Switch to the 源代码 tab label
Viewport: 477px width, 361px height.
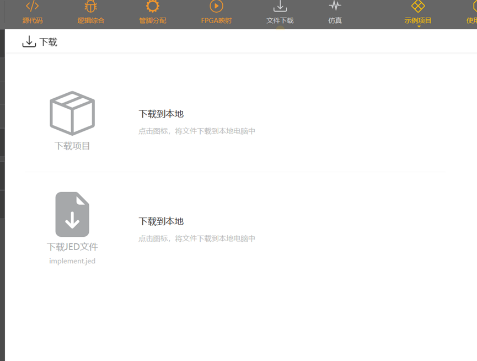pyautogui.click(x=33, y=20)
